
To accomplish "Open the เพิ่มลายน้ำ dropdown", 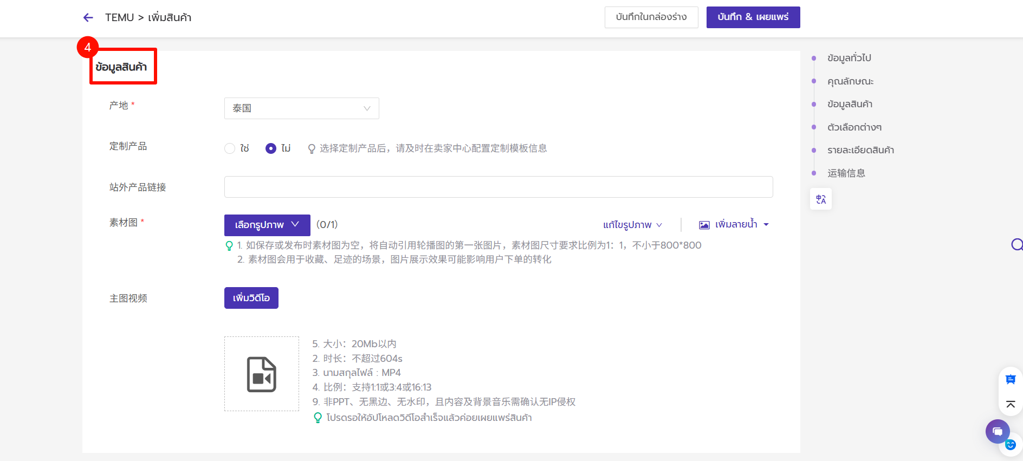I will 742,224.
